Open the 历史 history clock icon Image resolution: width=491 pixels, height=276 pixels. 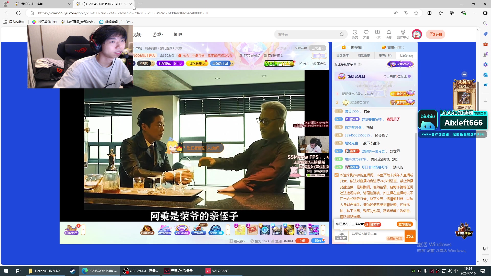pos(355,34)
